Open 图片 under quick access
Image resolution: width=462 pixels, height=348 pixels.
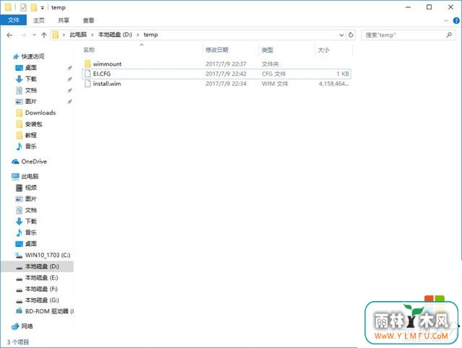[30, 101]
